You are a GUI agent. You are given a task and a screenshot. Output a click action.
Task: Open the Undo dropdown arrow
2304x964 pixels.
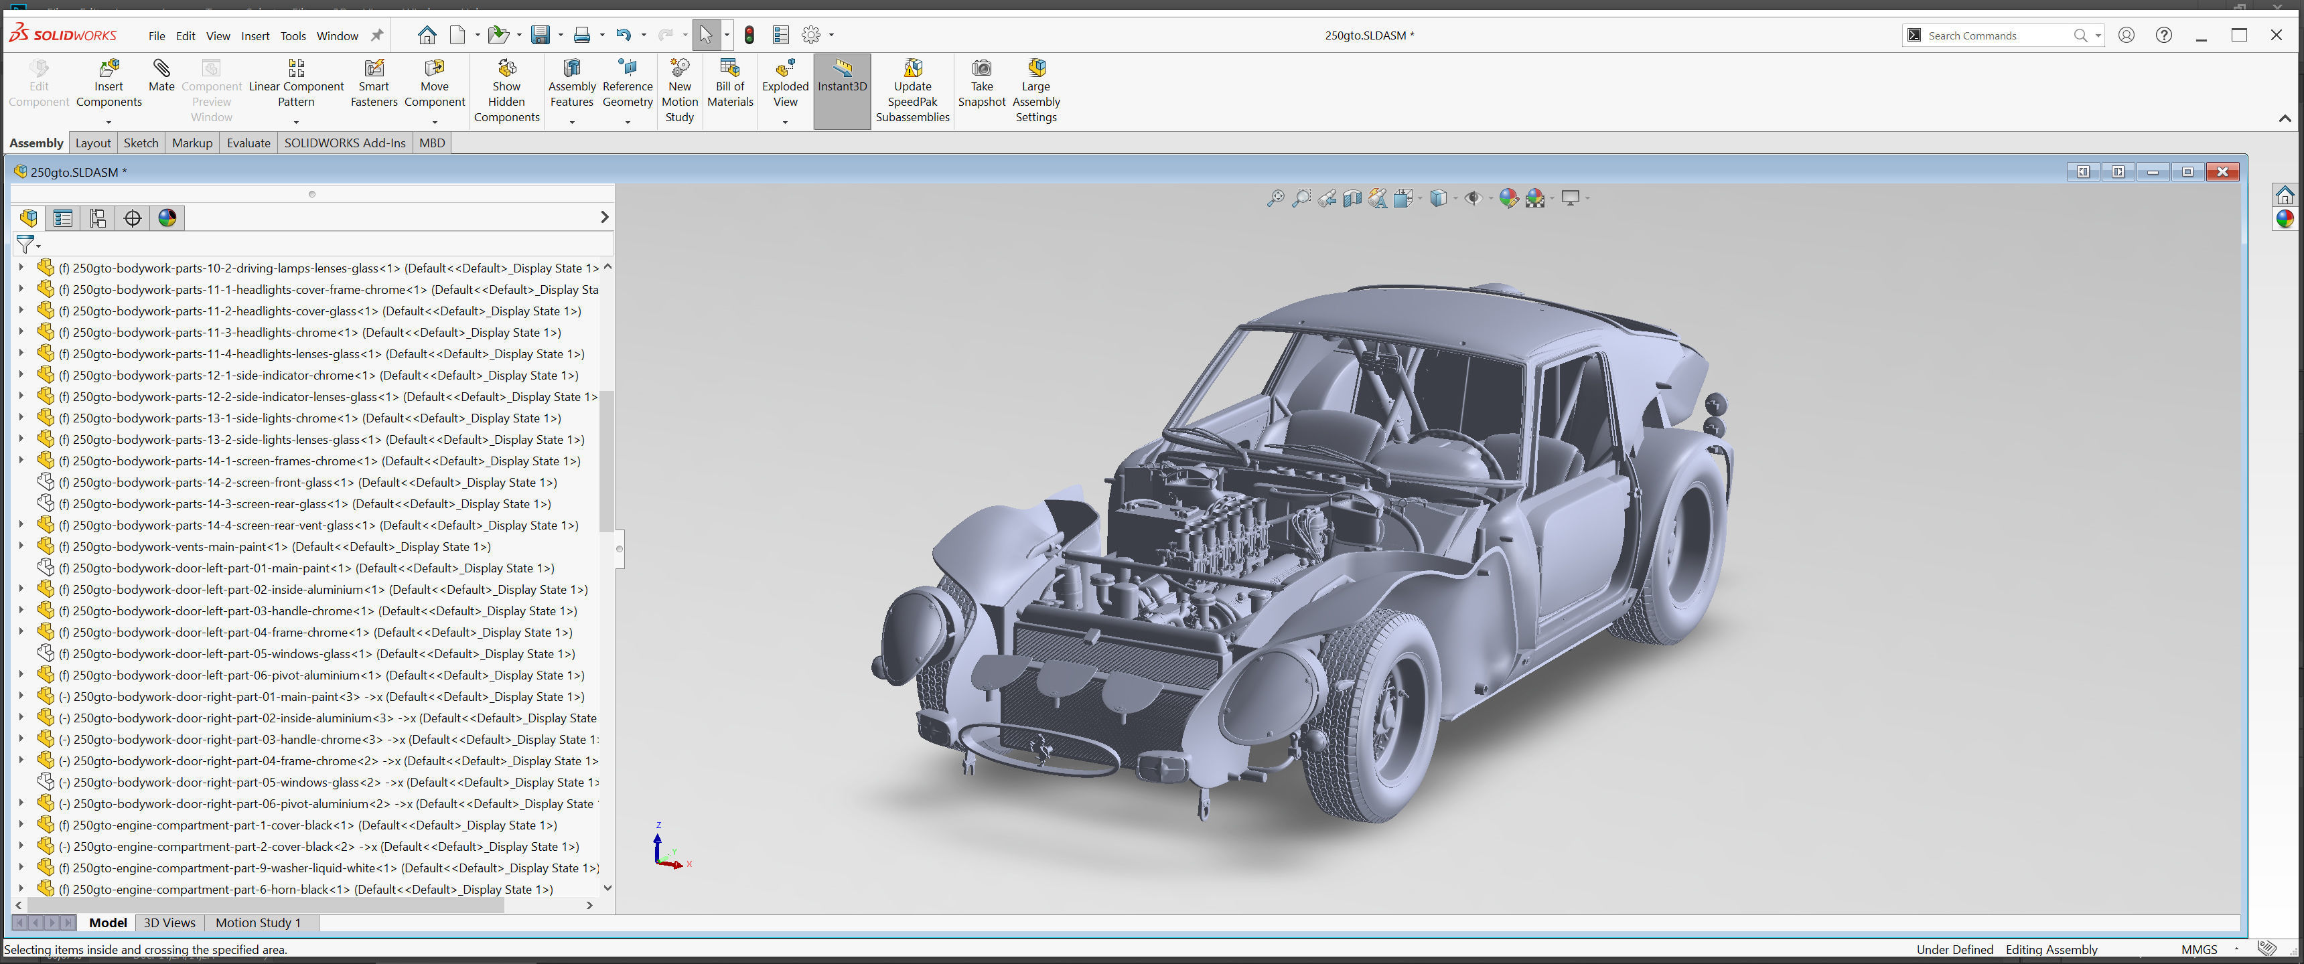[x=644, y=35]
